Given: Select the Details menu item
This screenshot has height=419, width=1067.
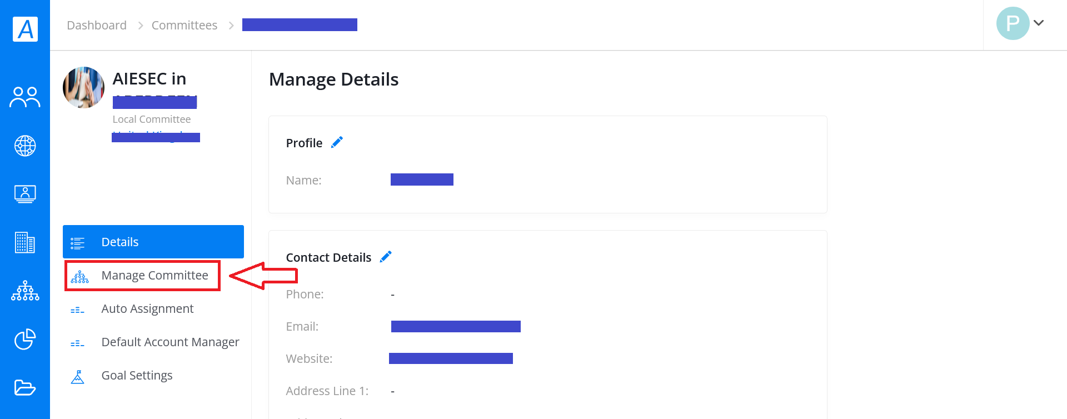Looking at the screenshot, I should click(x=153, y=242).
